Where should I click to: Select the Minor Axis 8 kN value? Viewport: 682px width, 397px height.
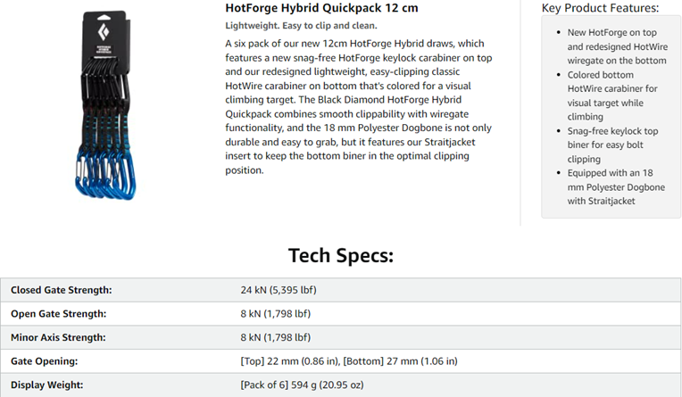coord(275,337)
